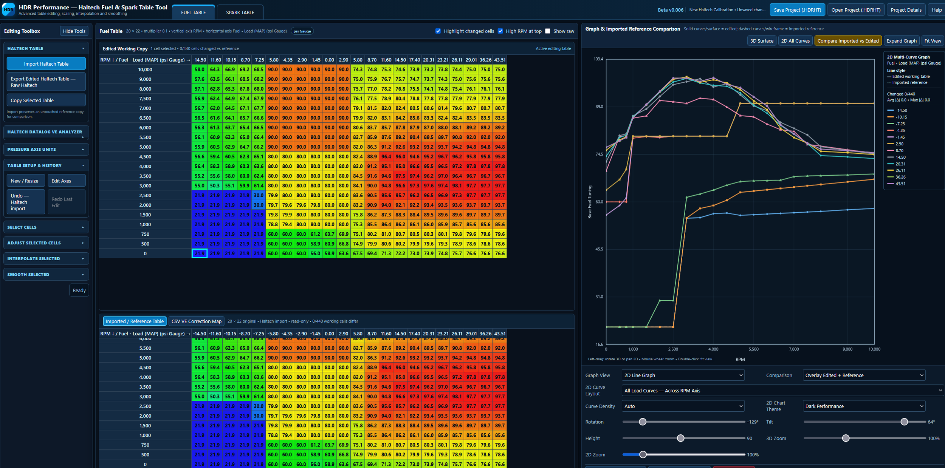945x468 pixels.
Task: Open the Graph View dropdown
Action: [683, 375]
